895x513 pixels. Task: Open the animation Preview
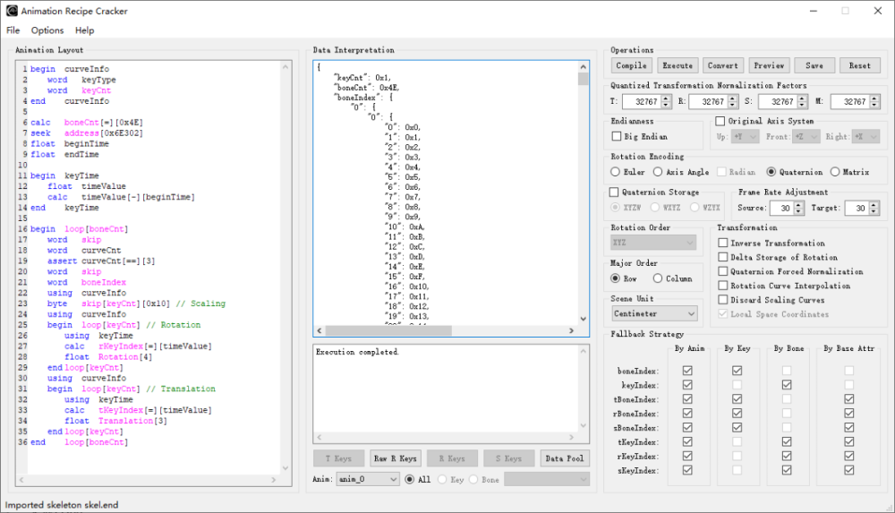(769, 65)
